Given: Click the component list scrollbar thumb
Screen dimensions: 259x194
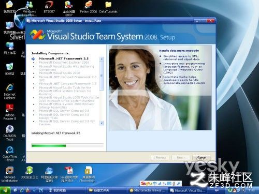Looking at the screenshot, I should 102,76.
